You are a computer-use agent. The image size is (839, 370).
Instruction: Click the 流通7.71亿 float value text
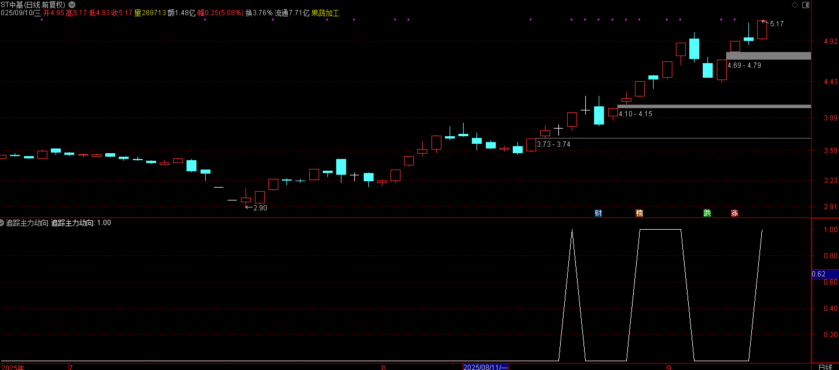coord(292,13)
